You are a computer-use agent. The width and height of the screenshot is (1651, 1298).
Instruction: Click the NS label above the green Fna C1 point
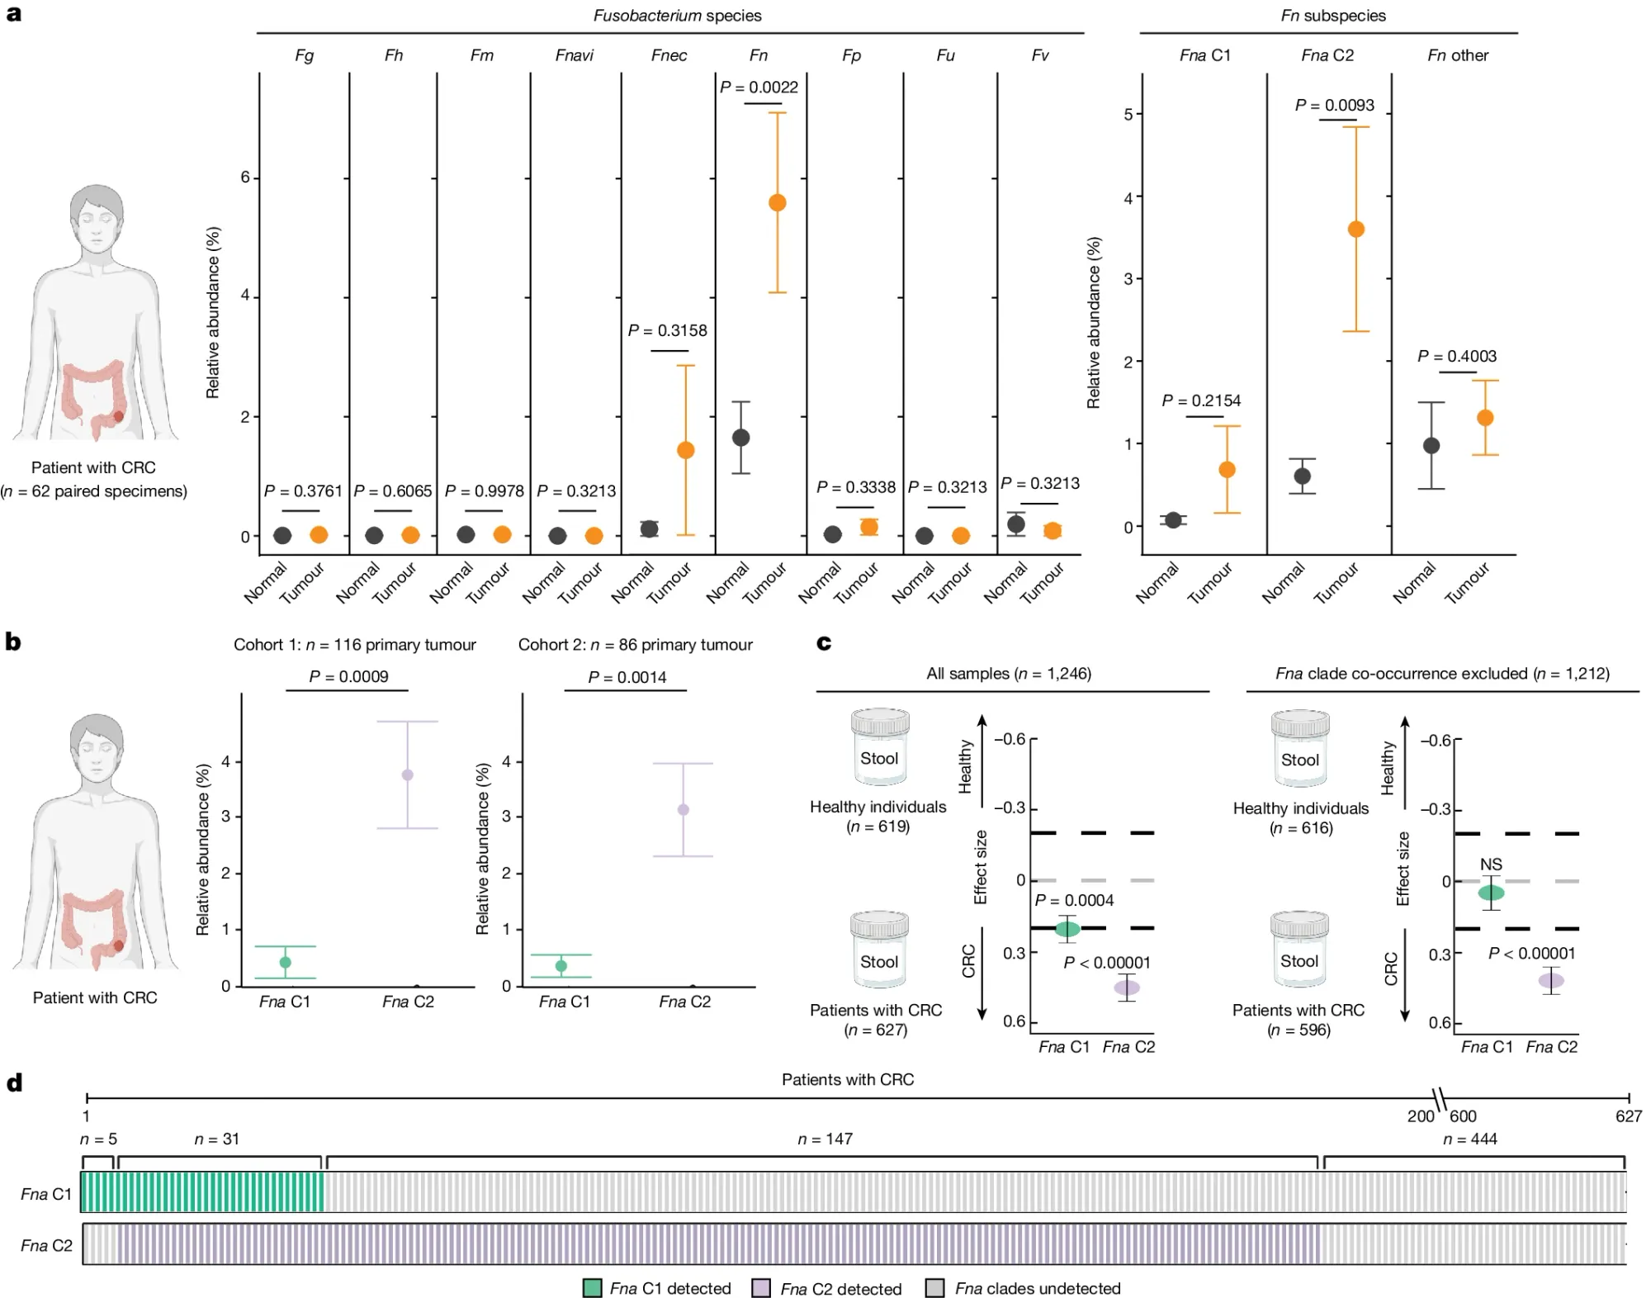coord(1491,865)
